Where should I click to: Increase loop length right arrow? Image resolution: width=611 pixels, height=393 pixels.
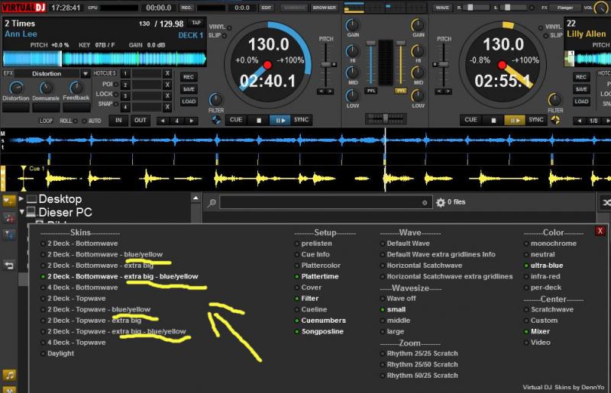click(x=192, y=121)
